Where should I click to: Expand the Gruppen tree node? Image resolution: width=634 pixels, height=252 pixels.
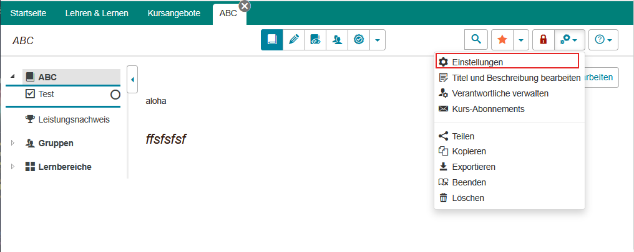click(x=13, y=143)
